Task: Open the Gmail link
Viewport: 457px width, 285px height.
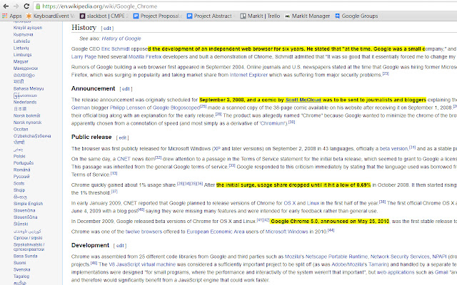Action: (x=442, y=272)
